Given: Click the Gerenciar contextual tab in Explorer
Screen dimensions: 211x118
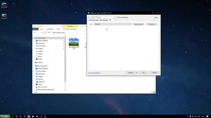Looking at the screenshot, I should coord(70,26).
